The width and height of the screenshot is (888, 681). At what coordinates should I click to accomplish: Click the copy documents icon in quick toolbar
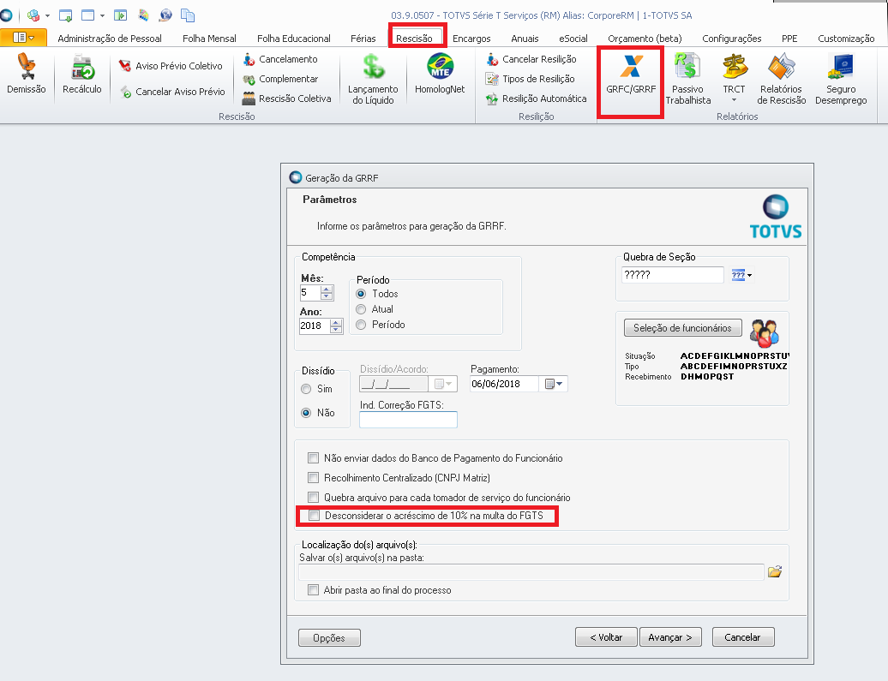pos(188,15)
